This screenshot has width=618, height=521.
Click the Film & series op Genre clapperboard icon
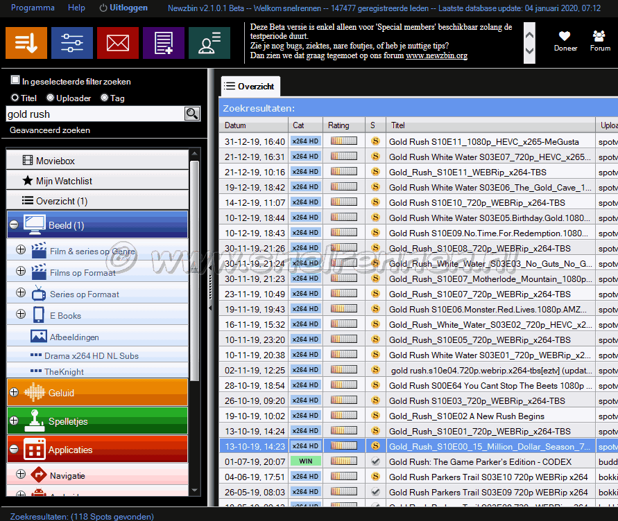click(39, 251)
